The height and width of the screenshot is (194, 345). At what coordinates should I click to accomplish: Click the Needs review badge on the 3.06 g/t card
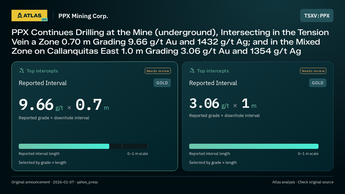[x=313, y=71]
